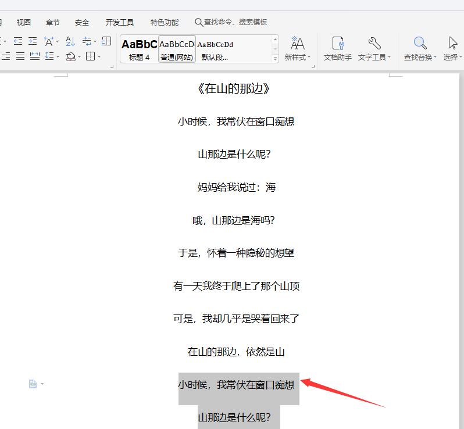Click the highlighted line 小时候，我常伏在窗口痴想
The width and height of the screenshot is (464, 429).
pyautogui.click(x=236, y=385)
